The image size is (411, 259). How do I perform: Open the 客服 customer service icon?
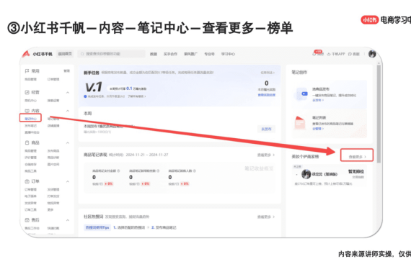click(350, 54)
